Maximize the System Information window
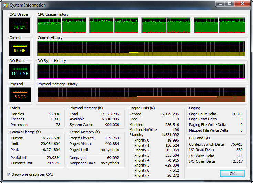This screenshot has width=253, height=183. point(229,4)
